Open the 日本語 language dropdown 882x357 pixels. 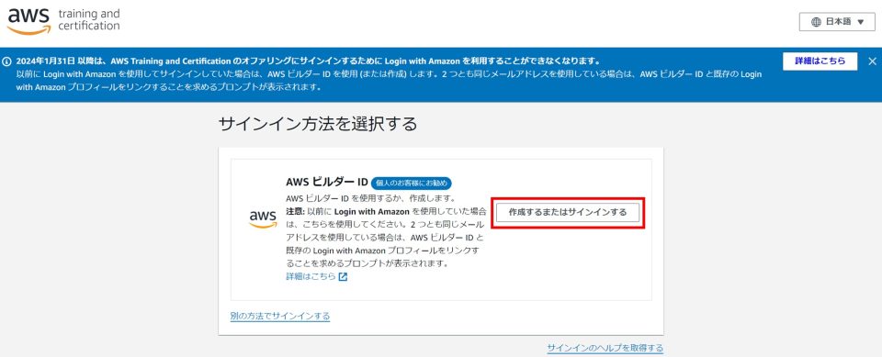[837, 22]
